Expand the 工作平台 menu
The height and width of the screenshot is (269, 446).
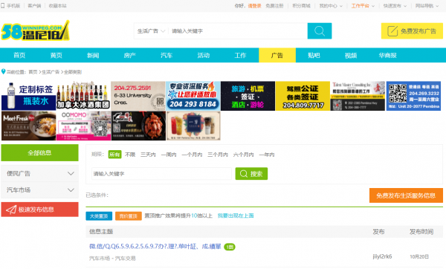point(363,6)
